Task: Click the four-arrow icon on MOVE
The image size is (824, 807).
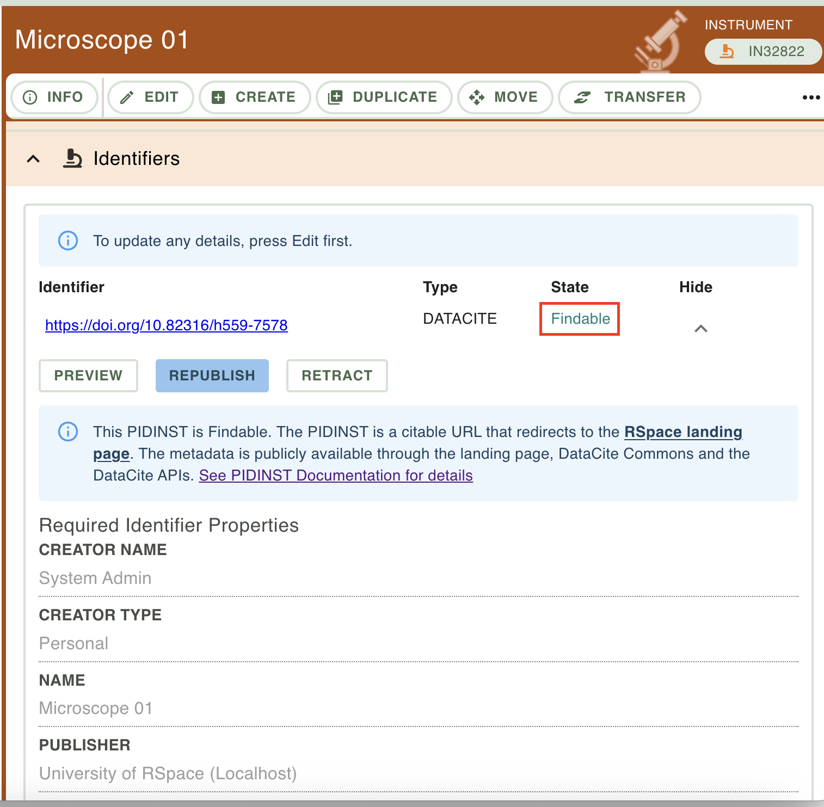Action: pos(477,97)
